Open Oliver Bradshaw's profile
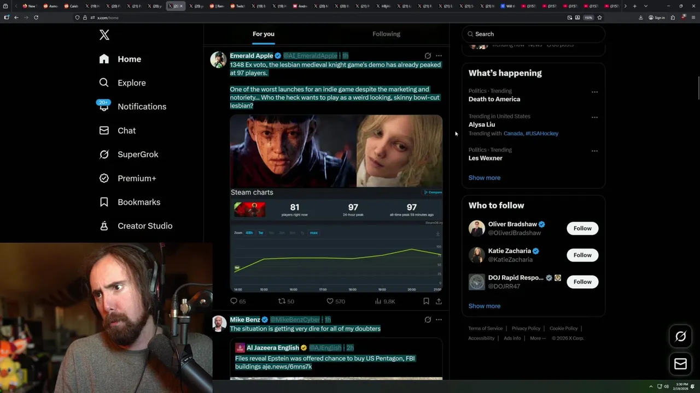 click(512, 224)
